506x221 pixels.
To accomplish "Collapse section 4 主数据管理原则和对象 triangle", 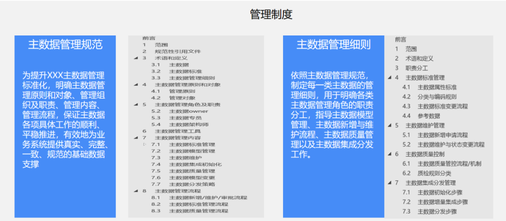I will click(136, 85).
